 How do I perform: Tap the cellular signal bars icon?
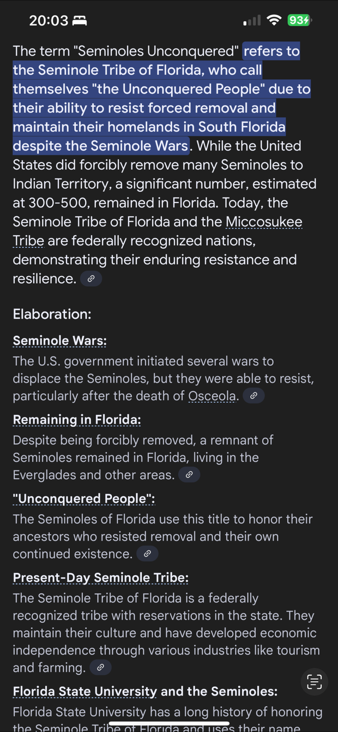click(252, 21)
